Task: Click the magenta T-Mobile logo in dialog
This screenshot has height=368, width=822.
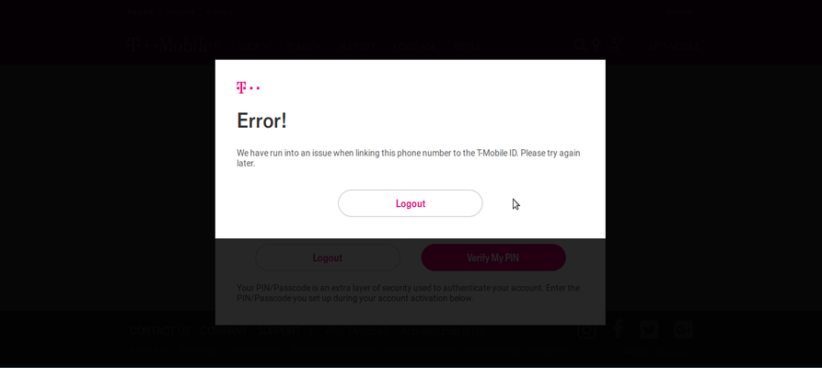Action: click(x=248, y=87)
